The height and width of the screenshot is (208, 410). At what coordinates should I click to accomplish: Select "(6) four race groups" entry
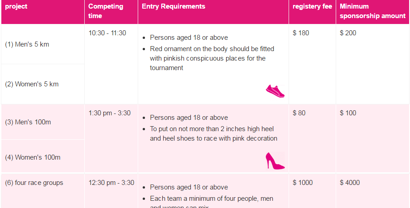pyautogui.click(x=34, y=183)
